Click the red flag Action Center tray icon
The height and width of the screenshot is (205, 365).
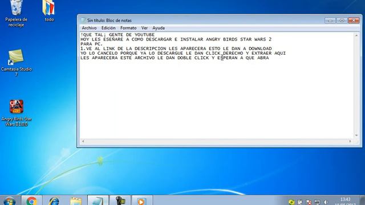coord(309,202)
